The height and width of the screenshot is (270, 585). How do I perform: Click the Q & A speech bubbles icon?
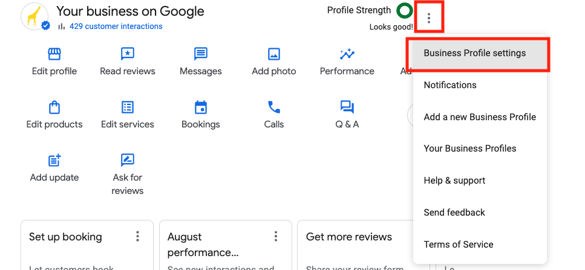point(347,108)
